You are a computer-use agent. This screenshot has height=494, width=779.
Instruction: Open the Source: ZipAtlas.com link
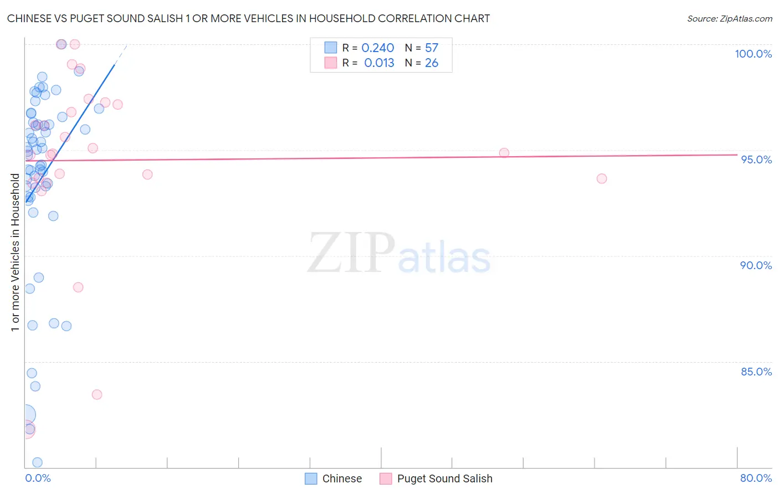tap(729, 18)
